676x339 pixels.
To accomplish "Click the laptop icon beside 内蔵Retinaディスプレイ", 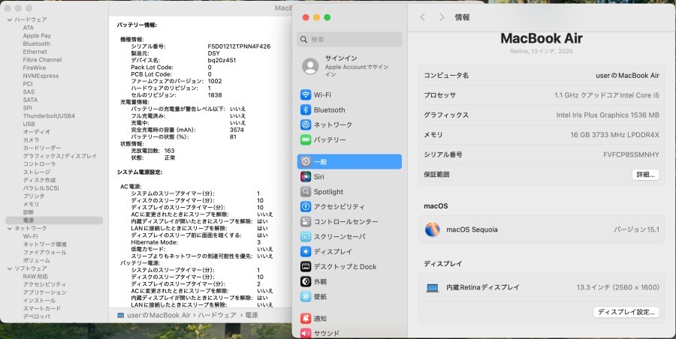I will (x=433, y=287).
